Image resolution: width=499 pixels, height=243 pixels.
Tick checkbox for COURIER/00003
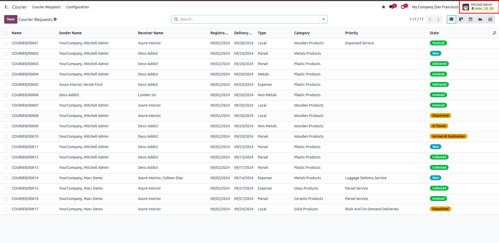tap(6, 64)
